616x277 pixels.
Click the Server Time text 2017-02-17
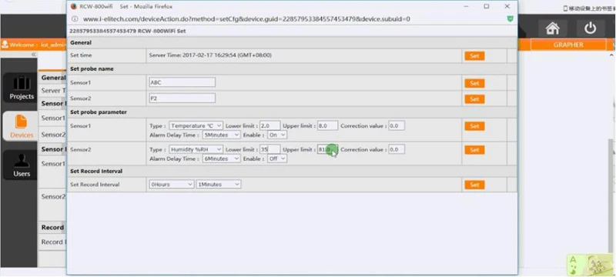pos(210,55)
